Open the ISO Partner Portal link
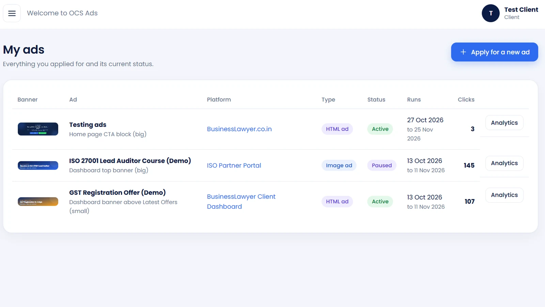545x307 pixels. 234,165
